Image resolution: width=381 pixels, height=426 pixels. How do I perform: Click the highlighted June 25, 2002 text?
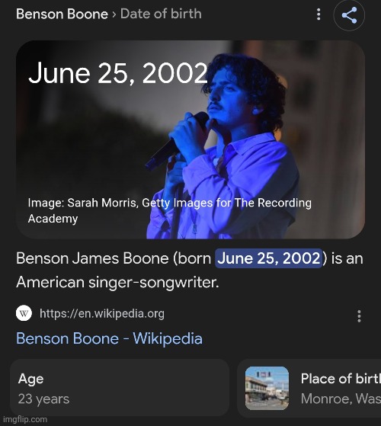pos(268,258)
